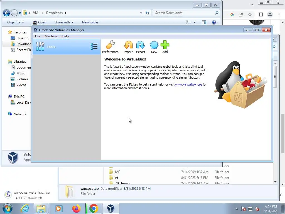Select Desktop in Explorer navigation pane
The width and height of the screenshot is (285, 214).
click(20, 38)
